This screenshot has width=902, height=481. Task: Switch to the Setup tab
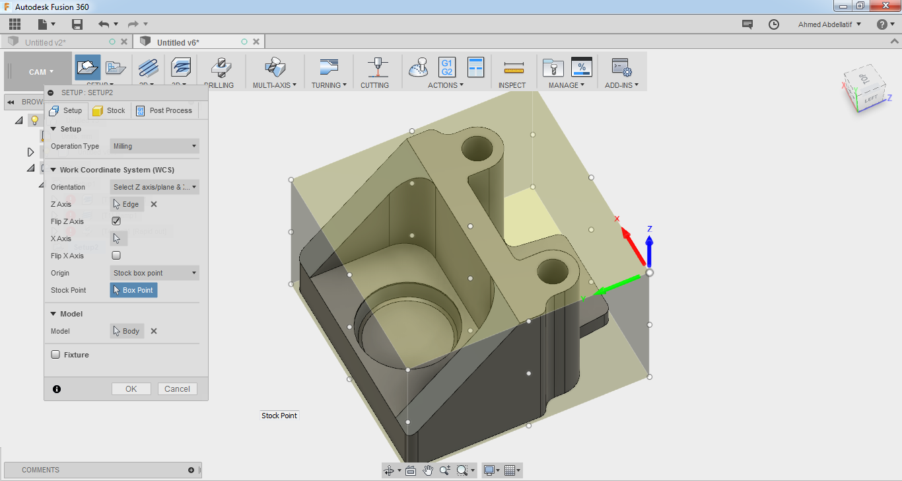[x=66, y=110]
